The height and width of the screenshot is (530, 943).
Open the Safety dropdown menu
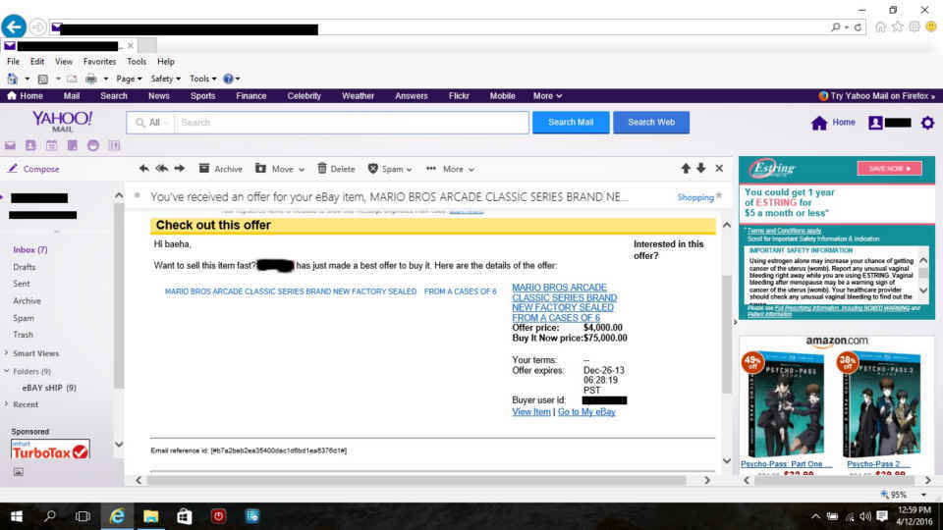coord(165,79)
